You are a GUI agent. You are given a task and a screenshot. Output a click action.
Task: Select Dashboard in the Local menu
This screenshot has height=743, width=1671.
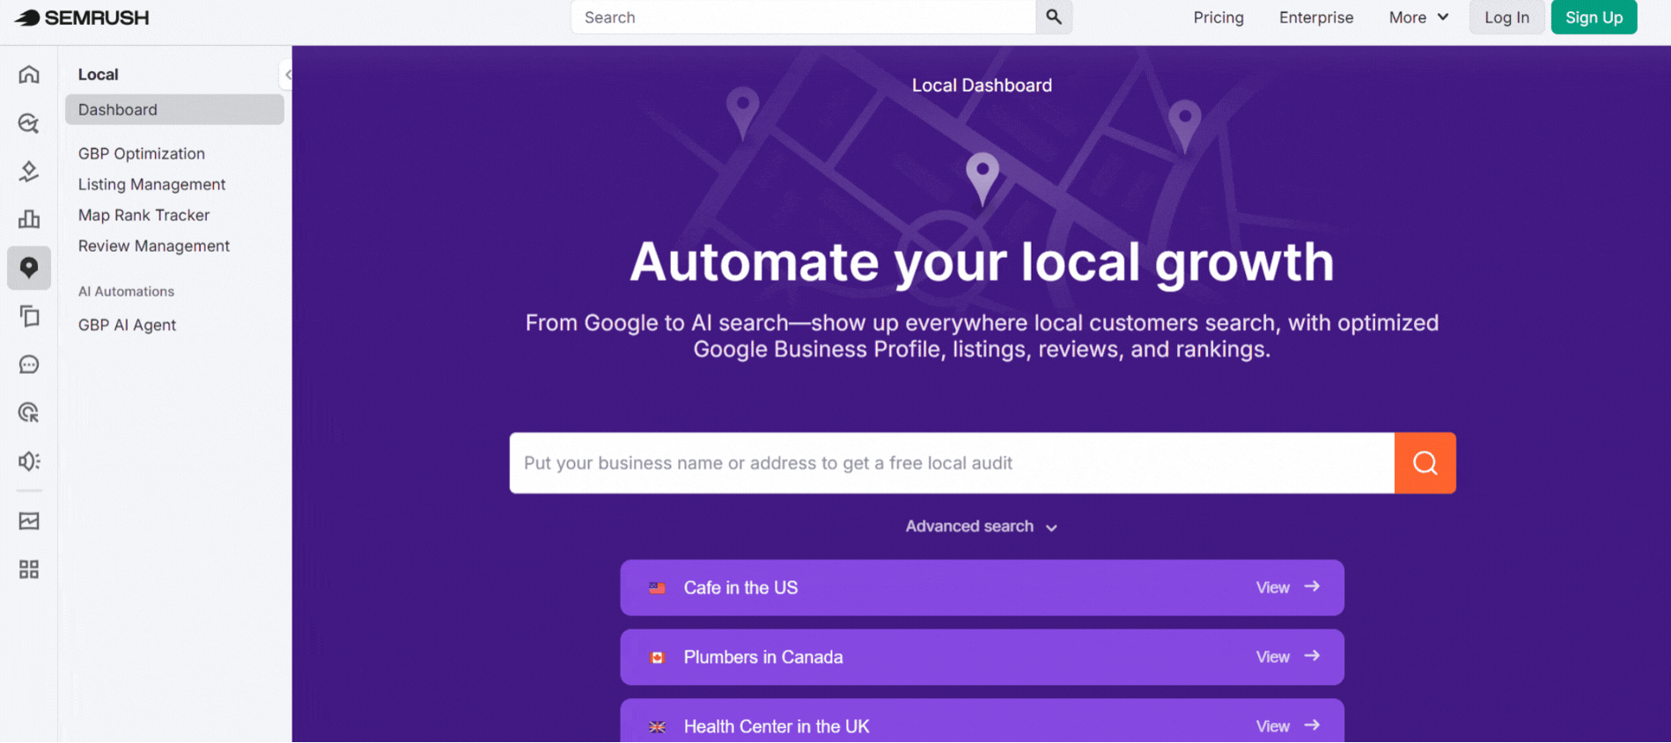(x=174, y=110)
